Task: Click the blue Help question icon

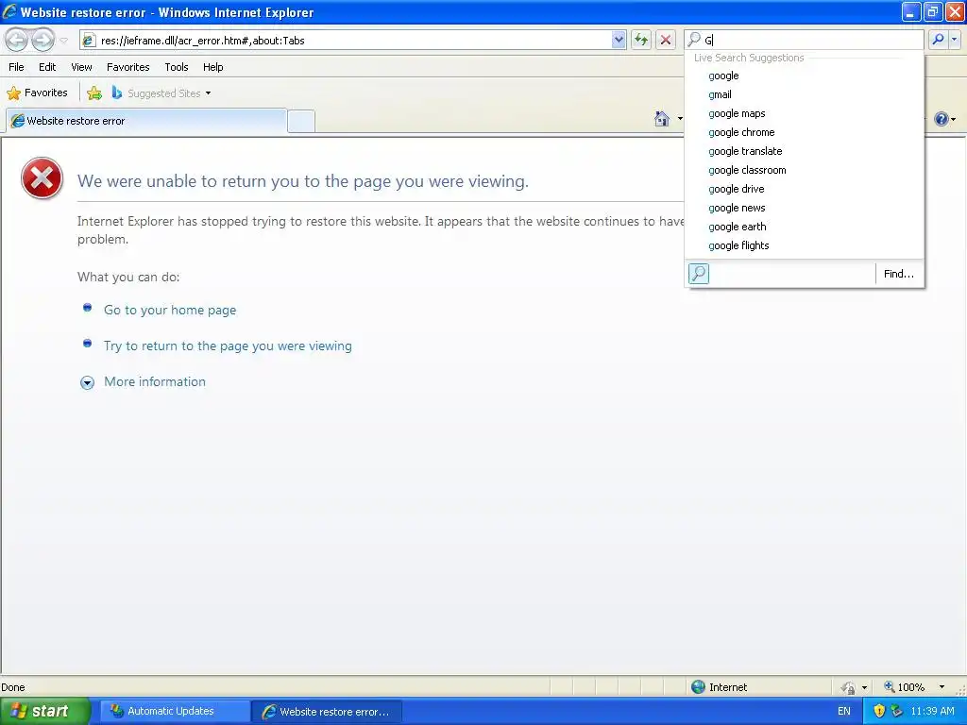Action: [941, 119]
